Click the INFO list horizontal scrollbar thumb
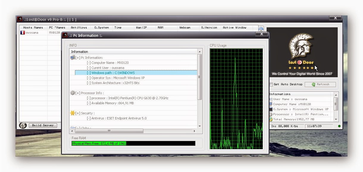 pyautogui.click(x=109, y=131)
